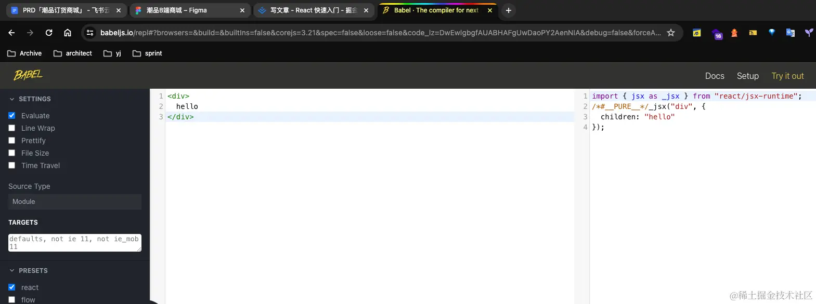Screen dimensions: 816x304
Task: Click the blue diamond extension icon
Action: coord(772,33)
